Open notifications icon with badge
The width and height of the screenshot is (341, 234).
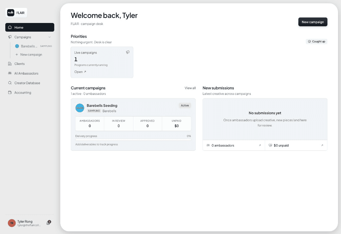pos(49,222)
